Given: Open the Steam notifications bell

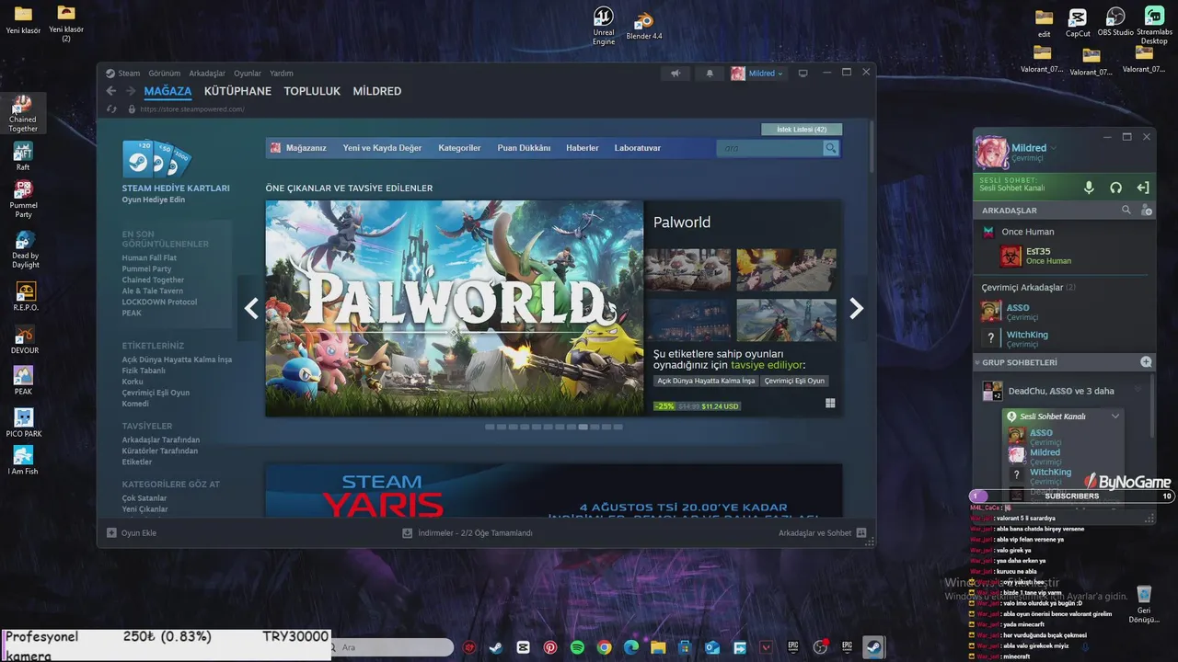Looking at the screenshot, I should (x=710, y=74).
